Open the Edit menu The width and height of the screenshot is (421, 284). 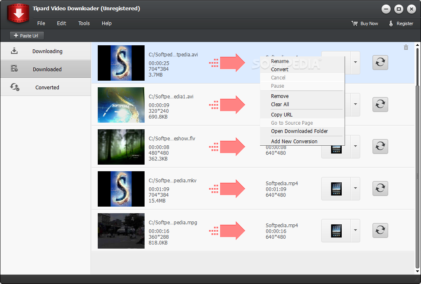click(x=62, y=23)
